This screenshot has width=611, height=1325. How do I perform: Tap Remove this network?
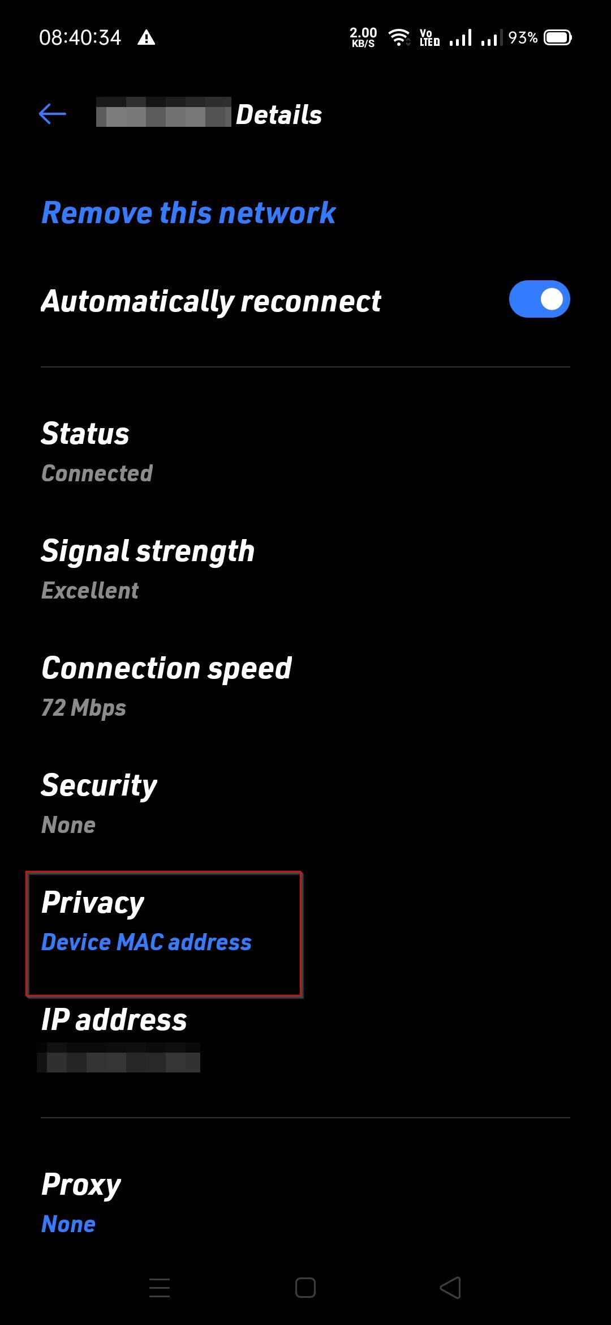[188, 212]
